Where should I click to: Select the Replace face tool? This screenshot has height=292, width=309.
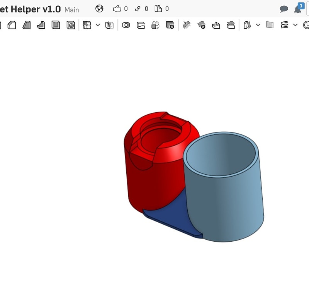tap(231, 25)
